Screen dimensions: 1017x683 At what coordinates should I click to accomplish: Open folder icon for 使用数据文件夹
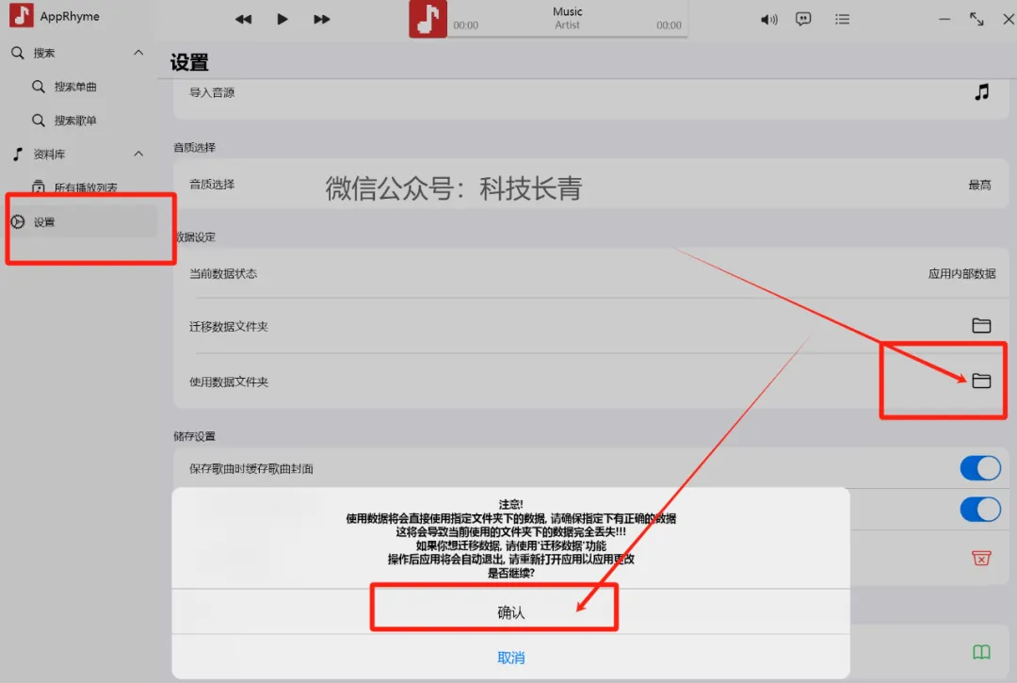coord(981,381)
